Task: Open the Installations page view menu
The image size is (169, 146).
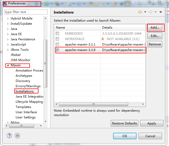Action: click(161, 12)
